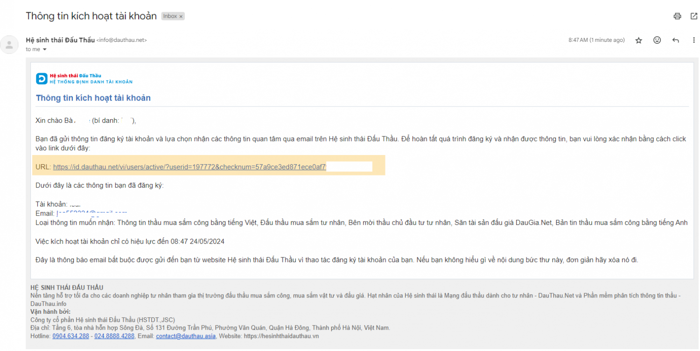This screenshot has width=700, height=351.
Task: Open the three-dot More options menu
Action: click(693, 40)
